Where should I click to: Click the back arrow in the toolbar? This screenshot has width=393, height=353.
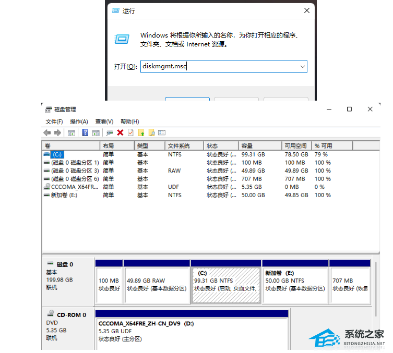coord(47,133)
